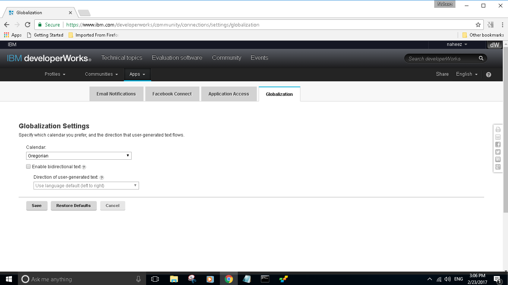
Task: Open Evaluation software in the navigation
Action: pos(177,58)
